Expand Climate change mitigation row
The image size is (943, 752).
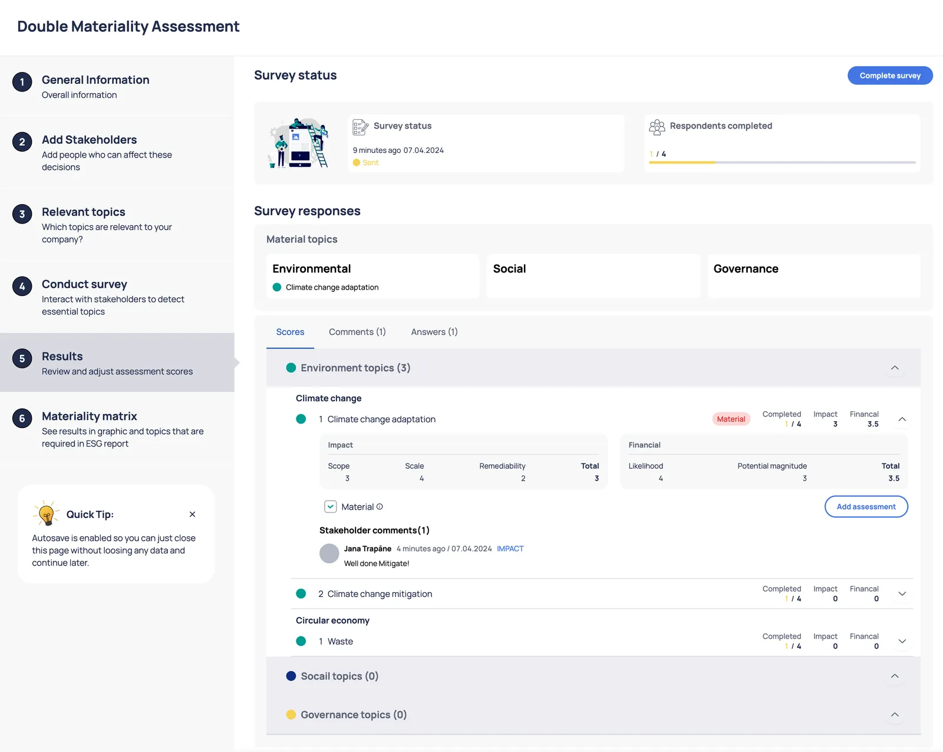(902, 594)
